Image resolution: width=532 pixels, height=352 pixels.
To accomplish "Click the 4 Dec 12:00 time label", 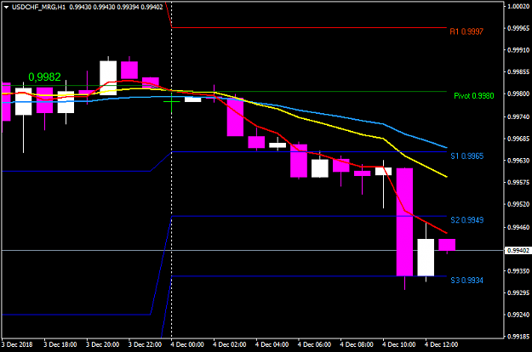I will (x=442, y=344).
